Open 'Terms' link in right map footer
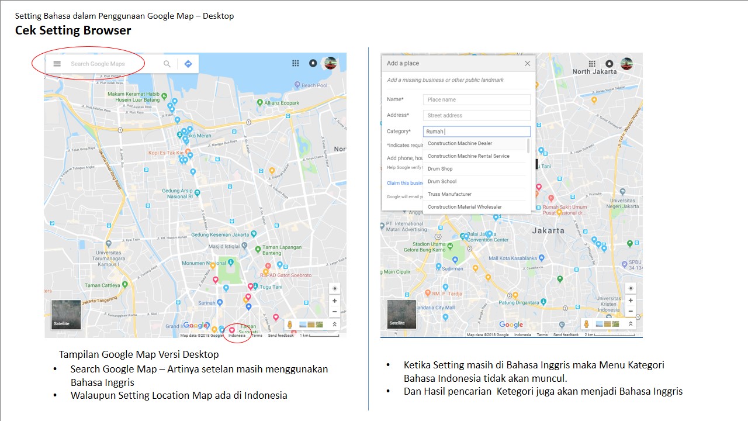The width and height of the screenshot is (748, 421). tap(542, 335)
